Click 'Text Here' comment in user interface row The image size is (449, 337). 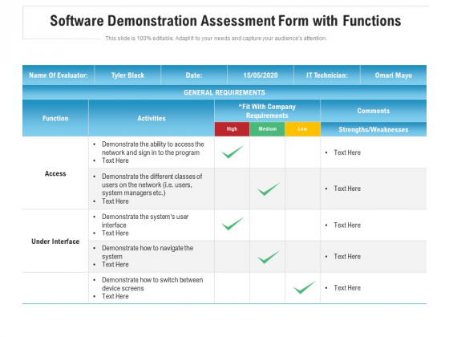(347, 225)
